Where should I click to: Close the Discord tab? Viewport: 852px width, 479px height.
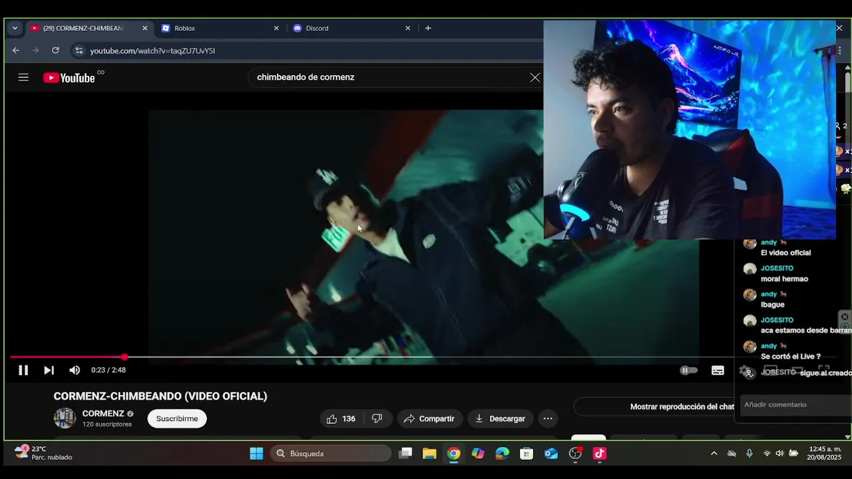click(408, 28)
